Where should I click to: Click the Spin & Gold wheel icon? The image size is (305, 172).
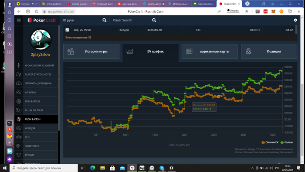click(x=19, y=101)
